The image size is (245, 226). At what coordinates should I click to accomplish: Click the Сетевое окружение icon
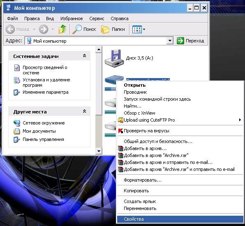coord(17,123)
